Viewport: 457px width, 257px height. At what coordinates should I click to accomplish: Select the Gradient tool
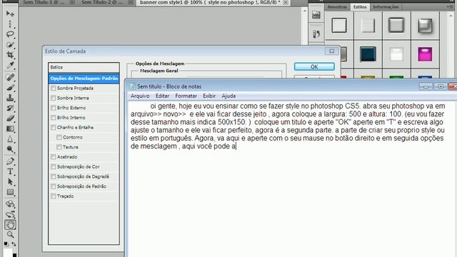click(10, 128)
